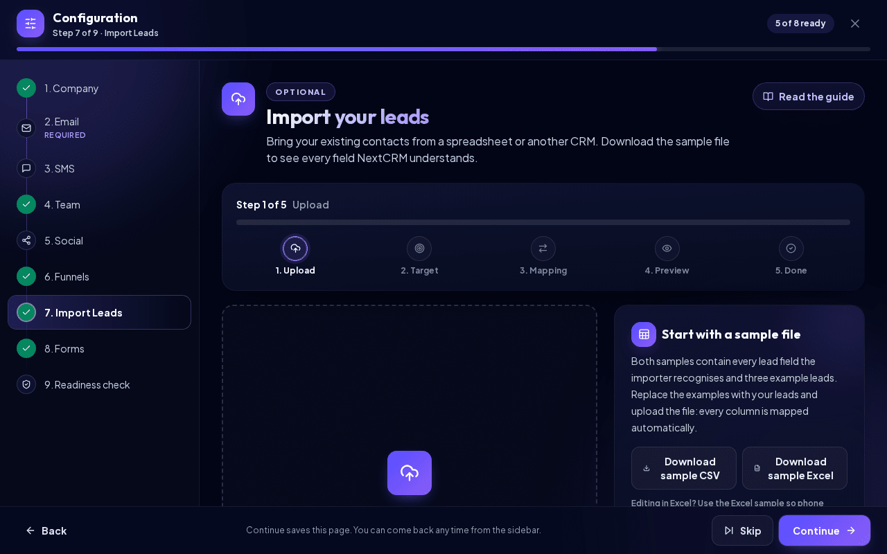Click the Email envelope sidebar icon

point(26,128)
